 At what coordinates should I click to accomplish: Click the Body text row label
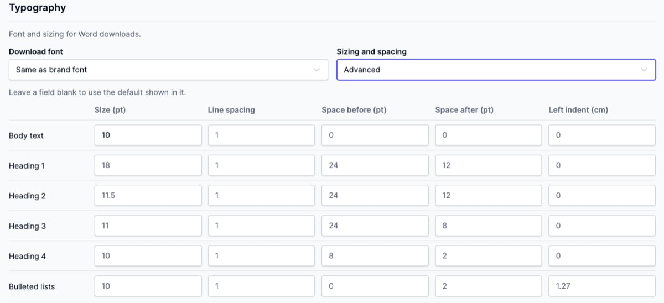[26, 135]
